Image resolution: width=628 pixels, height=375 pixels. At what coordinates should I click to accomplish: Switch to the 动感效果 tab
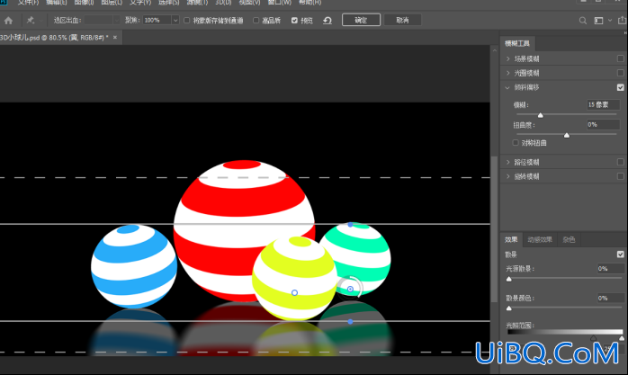coord(540,240)
